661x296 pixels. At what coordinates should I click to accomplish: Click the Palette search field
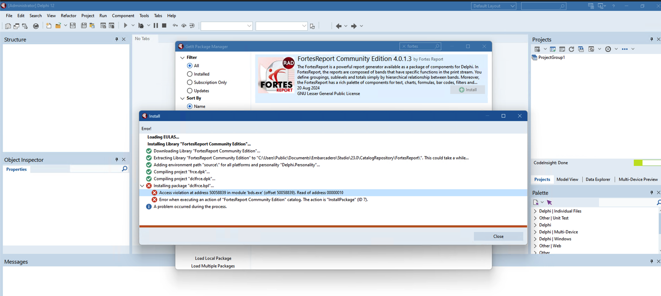coord(630,202)
